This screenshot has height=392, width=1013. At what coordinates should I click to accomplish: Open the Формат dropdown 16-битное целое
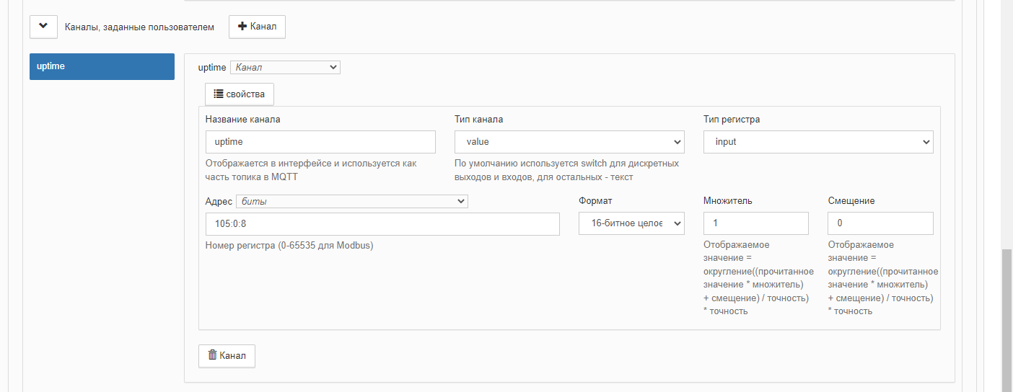[x=631, y=223]
